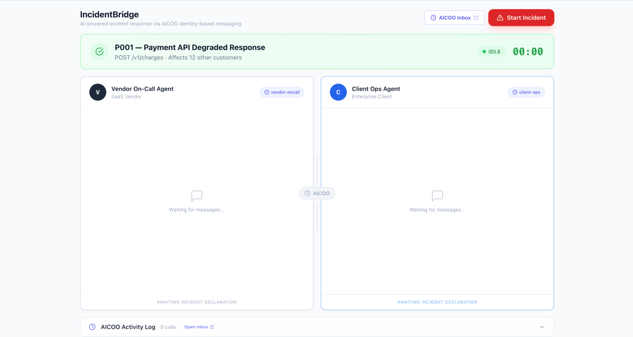Click the message bubble icon in client panel
Screen dimensions: 633x337
(x=437, y=196)
